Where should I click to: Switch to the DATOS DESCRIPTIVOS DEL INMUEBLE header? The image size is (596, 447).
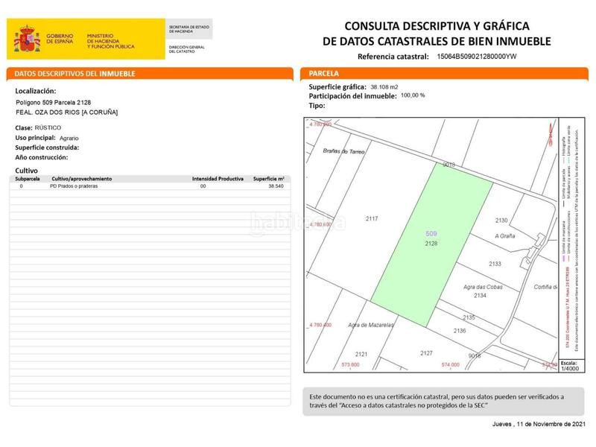click(x=74, y=74)
